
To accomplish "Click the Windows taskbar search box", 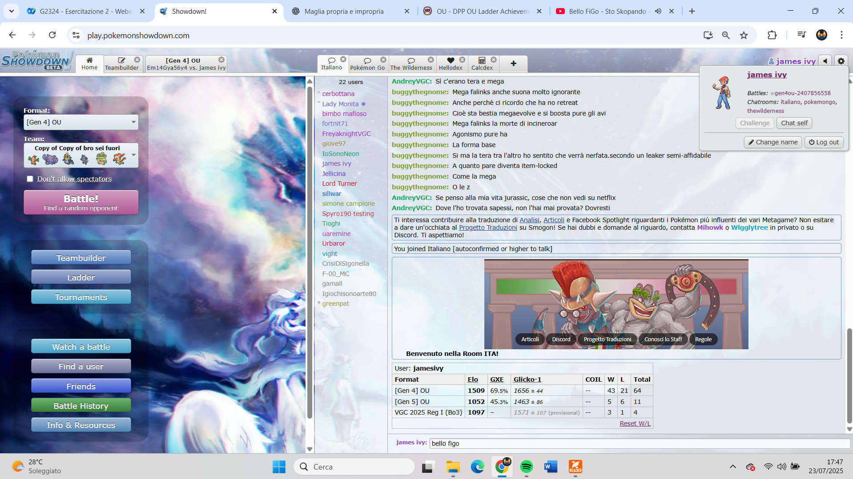I will (354, 467).
